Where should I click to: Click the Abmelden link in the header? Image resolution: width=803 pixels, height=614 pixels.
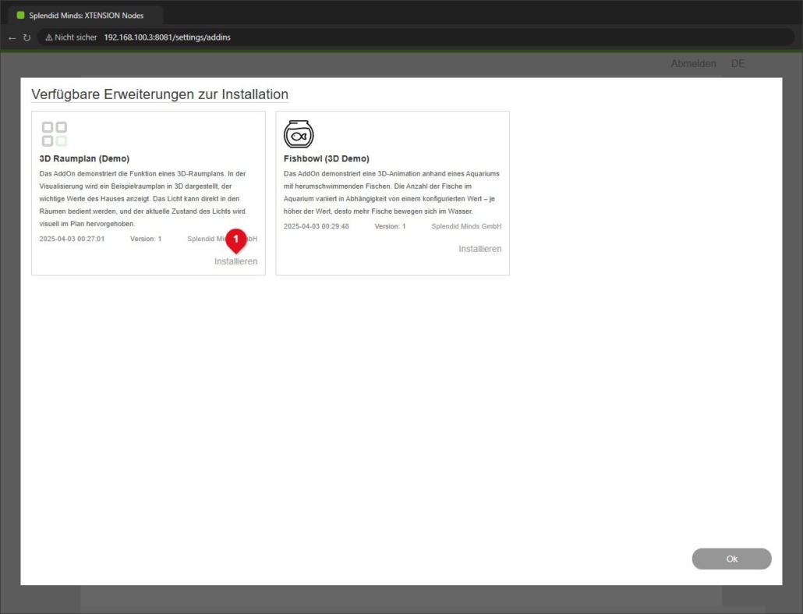coord(693,63)
